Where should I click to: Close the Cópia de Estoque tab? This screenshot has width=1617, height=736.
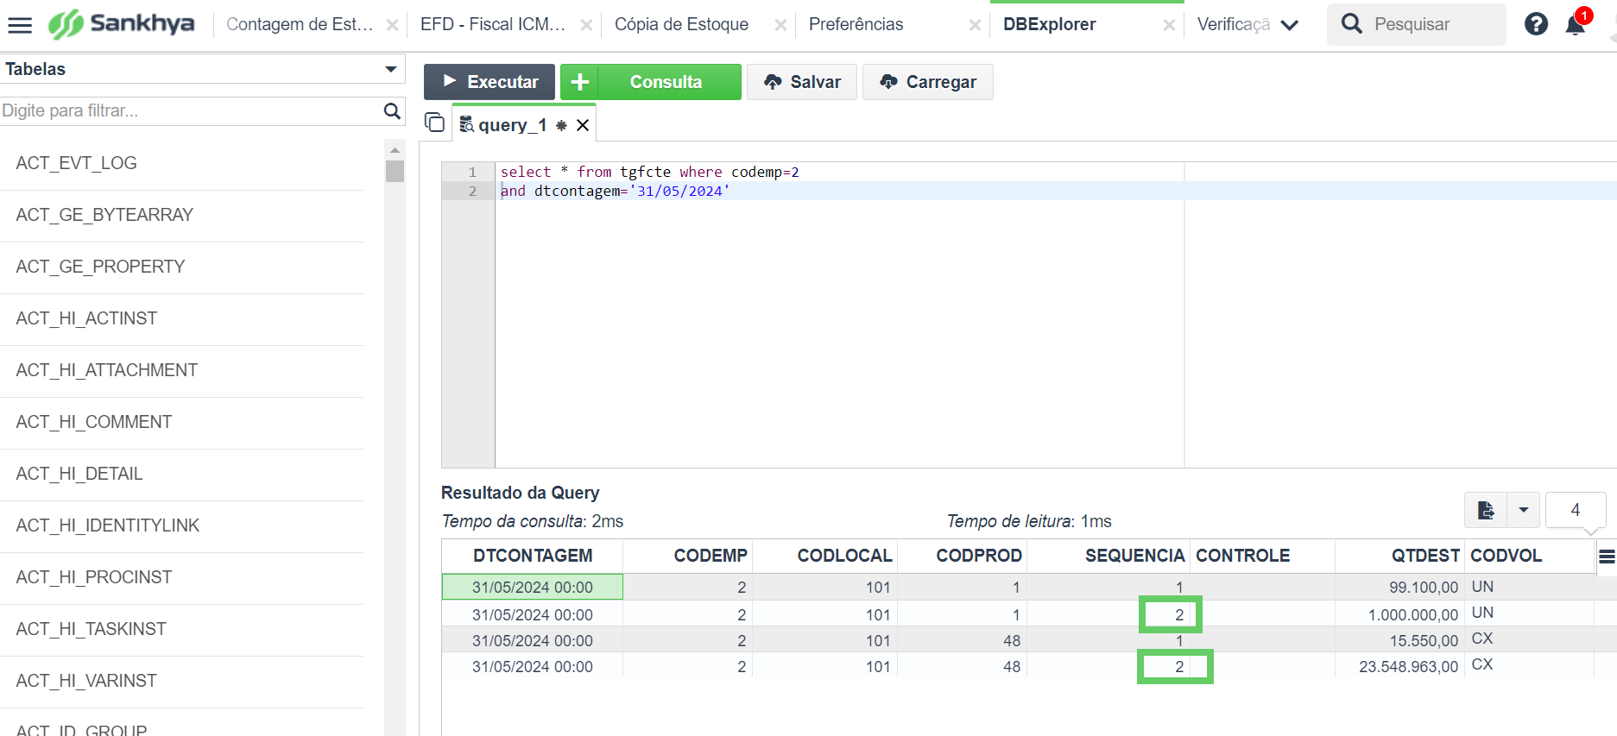[780, 25]
